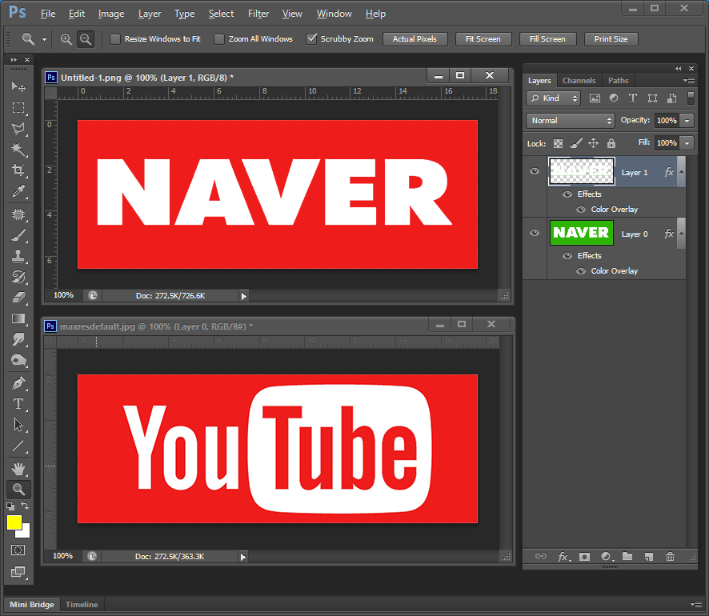Change screen mode icon
709x616 pixels.
coord(18,572)
